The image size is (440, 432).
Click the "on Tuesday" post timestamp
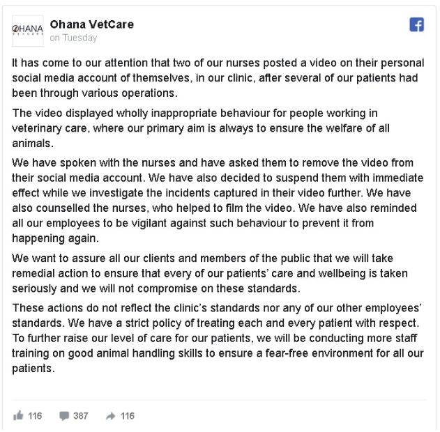coord(74,38)
